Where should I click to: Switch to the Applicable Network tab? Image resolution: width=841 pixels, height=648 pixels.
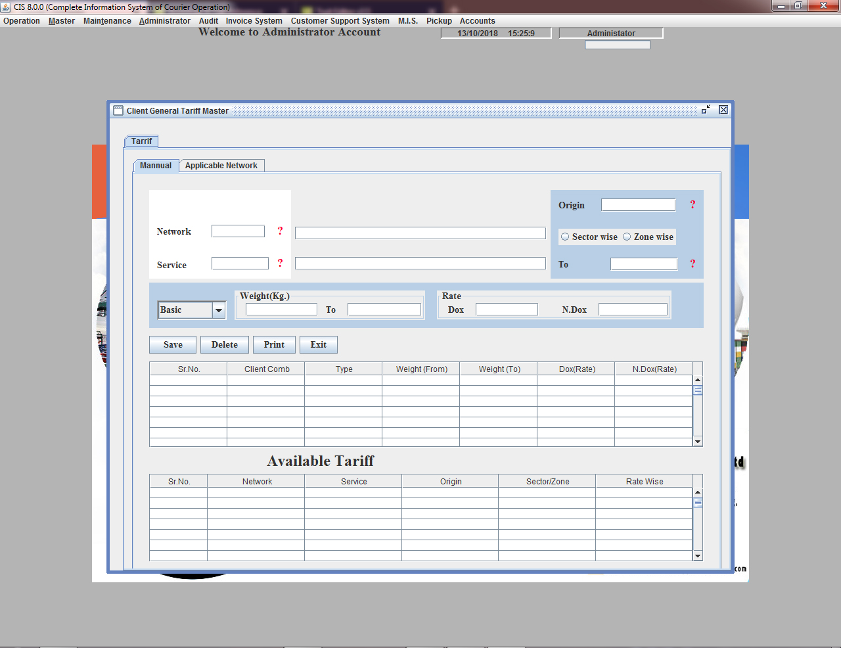coord(221,166)
